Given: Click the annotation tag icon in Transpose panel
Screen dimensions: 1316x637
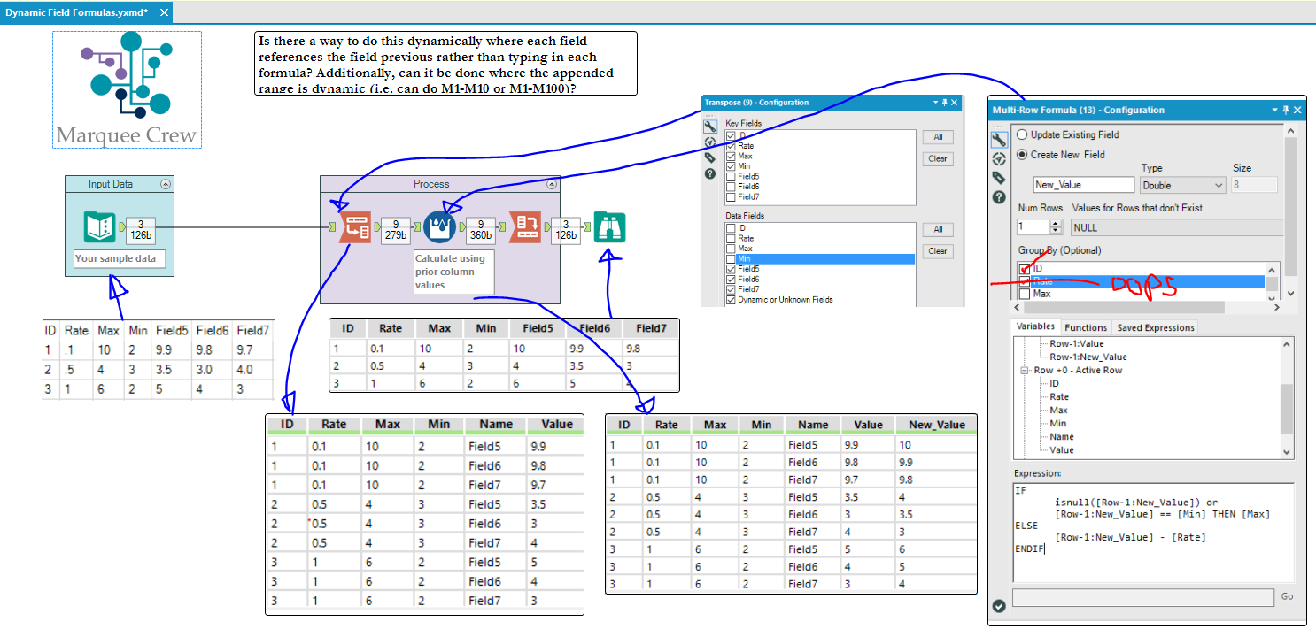Looking at the screenshot, I should (709, 158).
